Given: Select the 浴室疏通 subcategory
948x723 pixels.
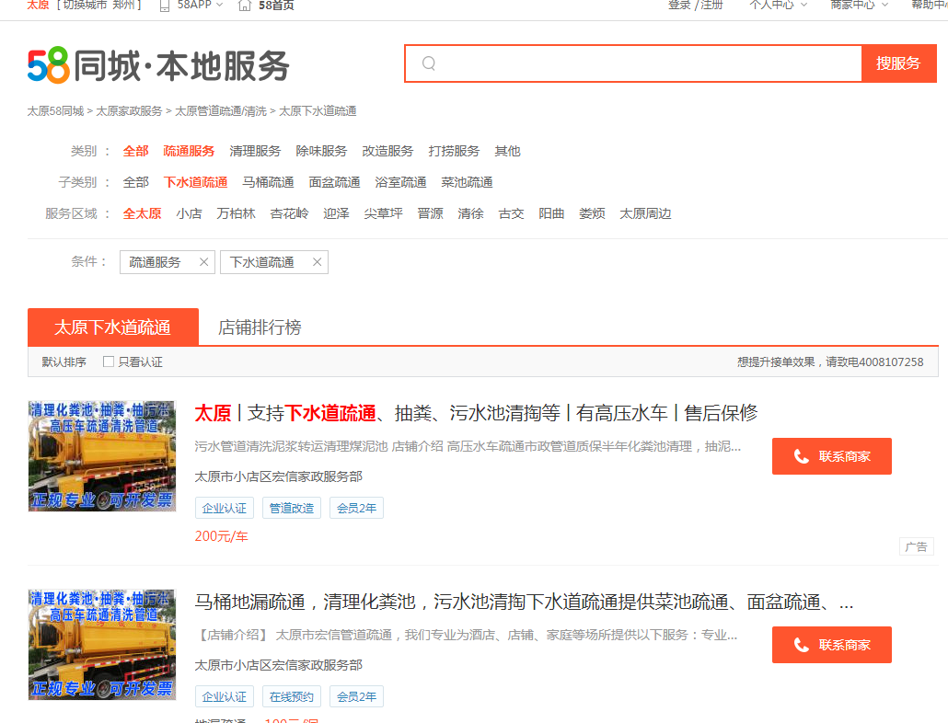Looking at the screenshot, I should tap(400, 182).
